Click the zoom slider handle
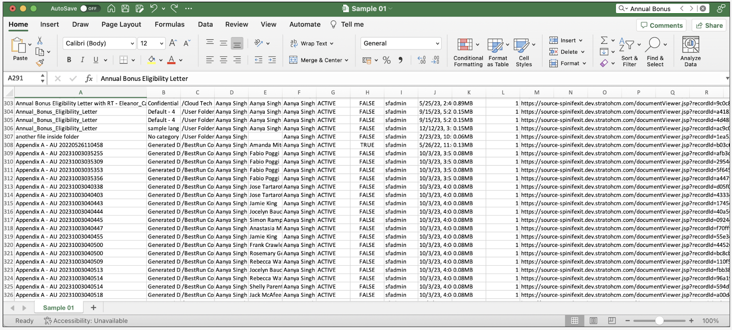732x330 pixels. tap(659, 321)
